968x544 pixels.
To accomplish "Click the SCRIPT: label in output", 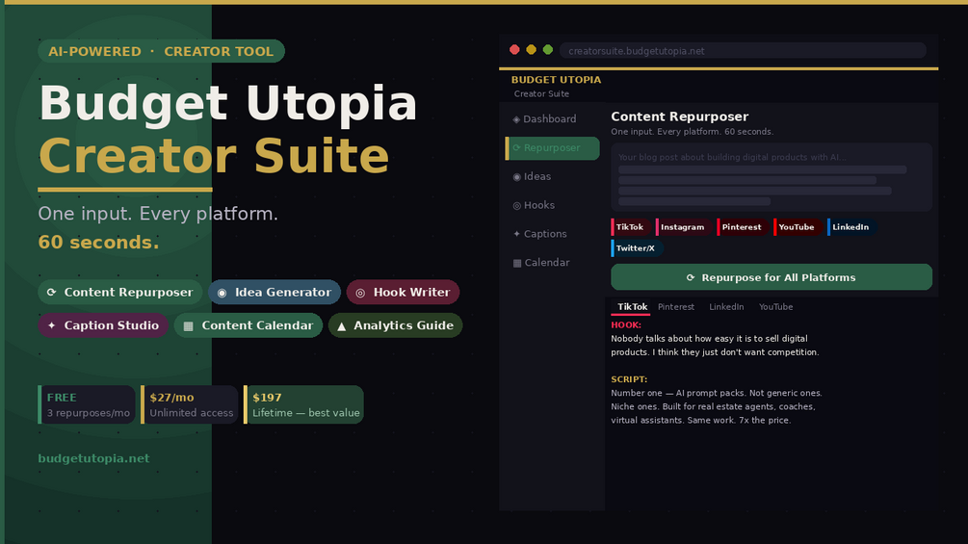I will pyautogui.click(x=629, y=379).
